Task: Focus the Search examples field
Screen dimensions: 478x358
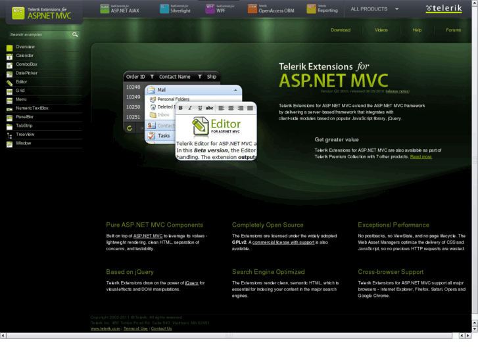Action: pos(39,35)
